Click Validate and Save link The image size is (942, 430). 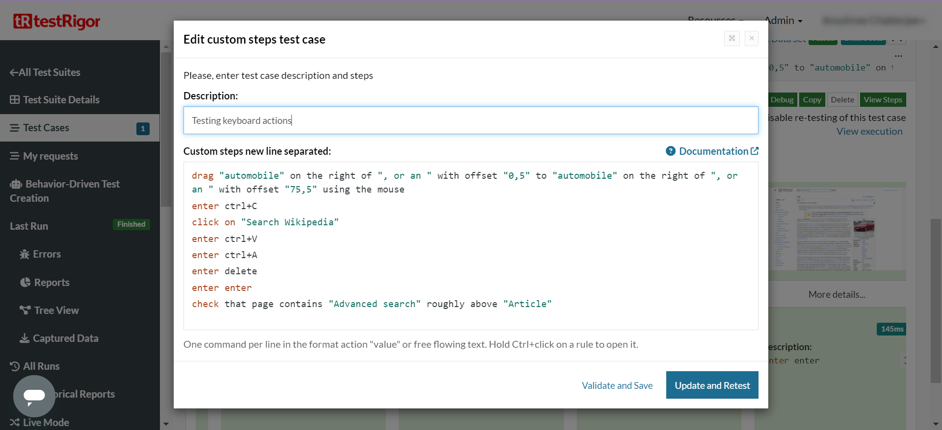click(617, 385)
